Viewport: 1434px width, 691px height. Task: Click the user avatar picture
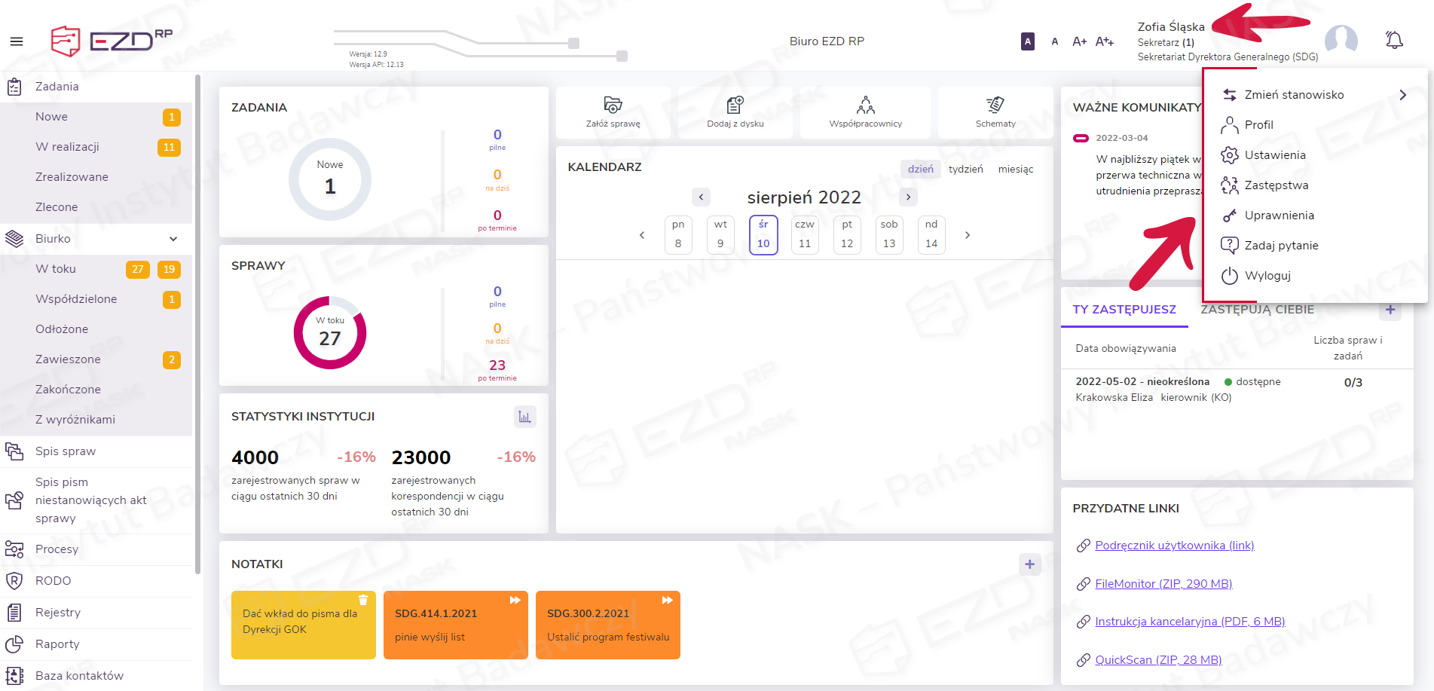pos(1341,40)
